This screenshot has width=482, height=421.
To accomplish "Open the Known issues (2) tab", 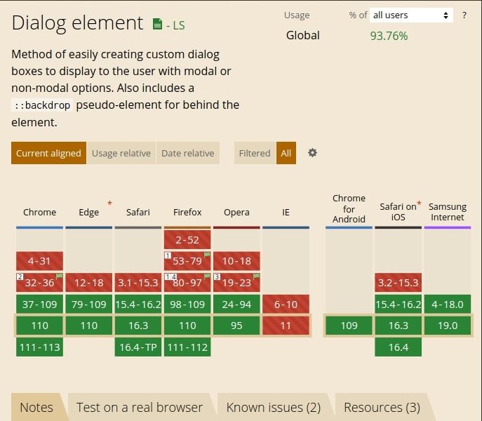I will coord(274,408).
